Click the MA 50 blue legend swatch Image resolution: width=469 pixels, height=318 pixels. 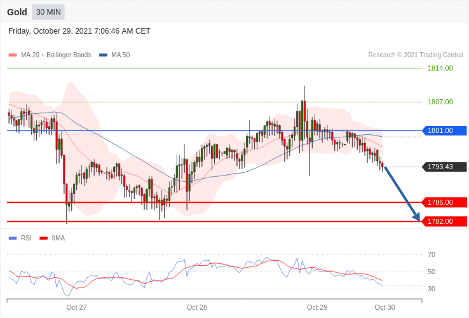(x=103, y=55)
